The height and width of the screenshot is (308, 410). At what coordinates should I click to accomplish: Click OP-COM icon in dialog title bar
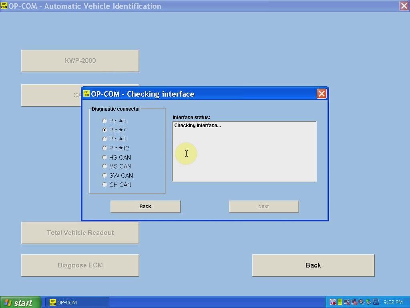(x=86, y=94)
